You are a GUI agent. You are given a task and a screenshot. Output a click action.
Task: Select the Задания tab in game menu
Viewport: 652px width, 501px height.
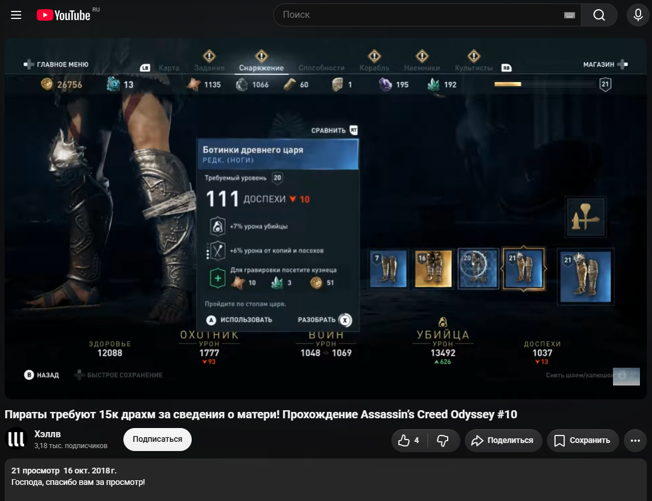click(209, 68)
